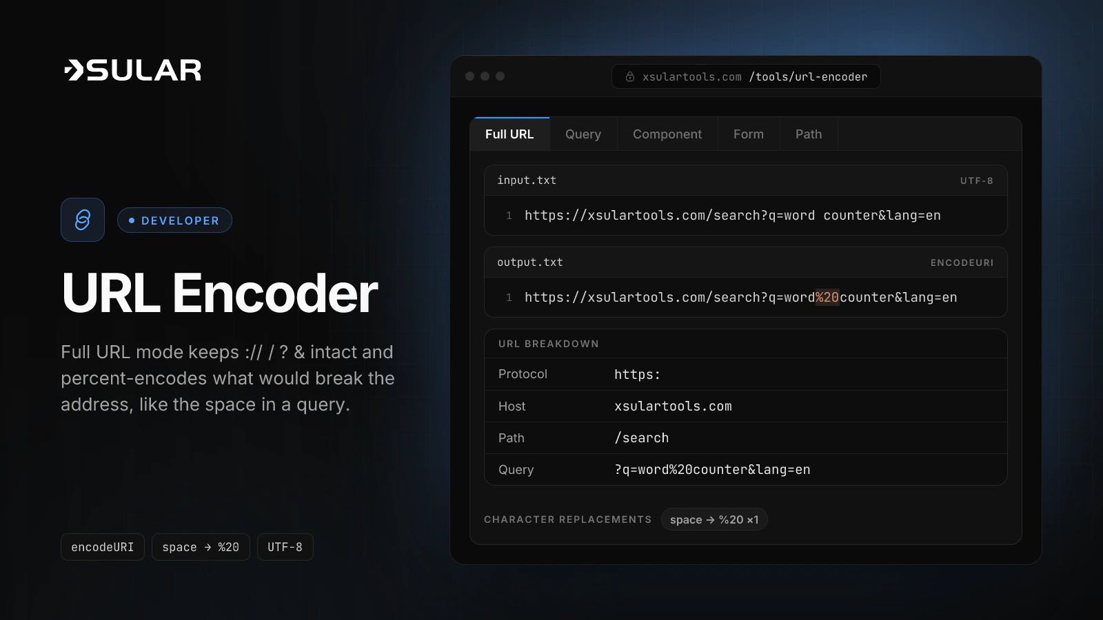1103x620 pixels.
Task: Click the chain-link URL encoder icon
Action: tap(83, 220)
